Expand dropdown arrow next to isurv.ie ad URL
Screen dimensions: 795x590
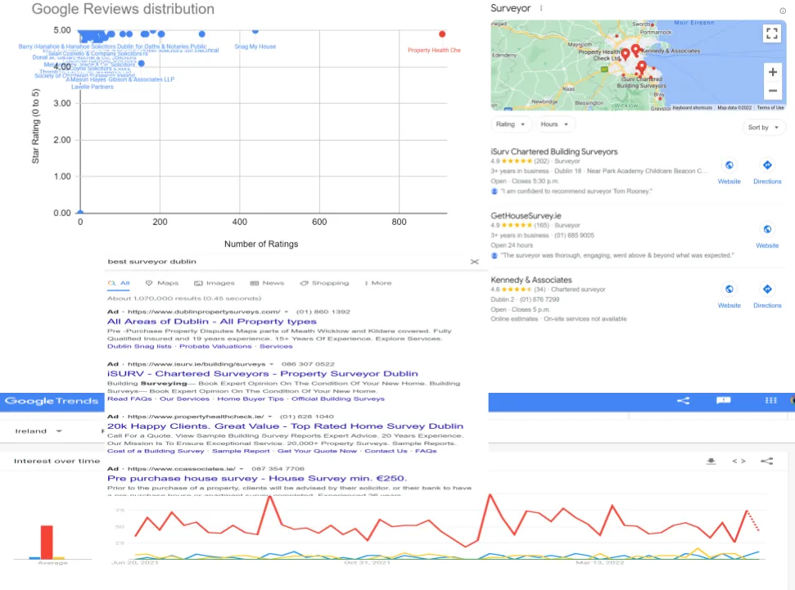[271, 364]
